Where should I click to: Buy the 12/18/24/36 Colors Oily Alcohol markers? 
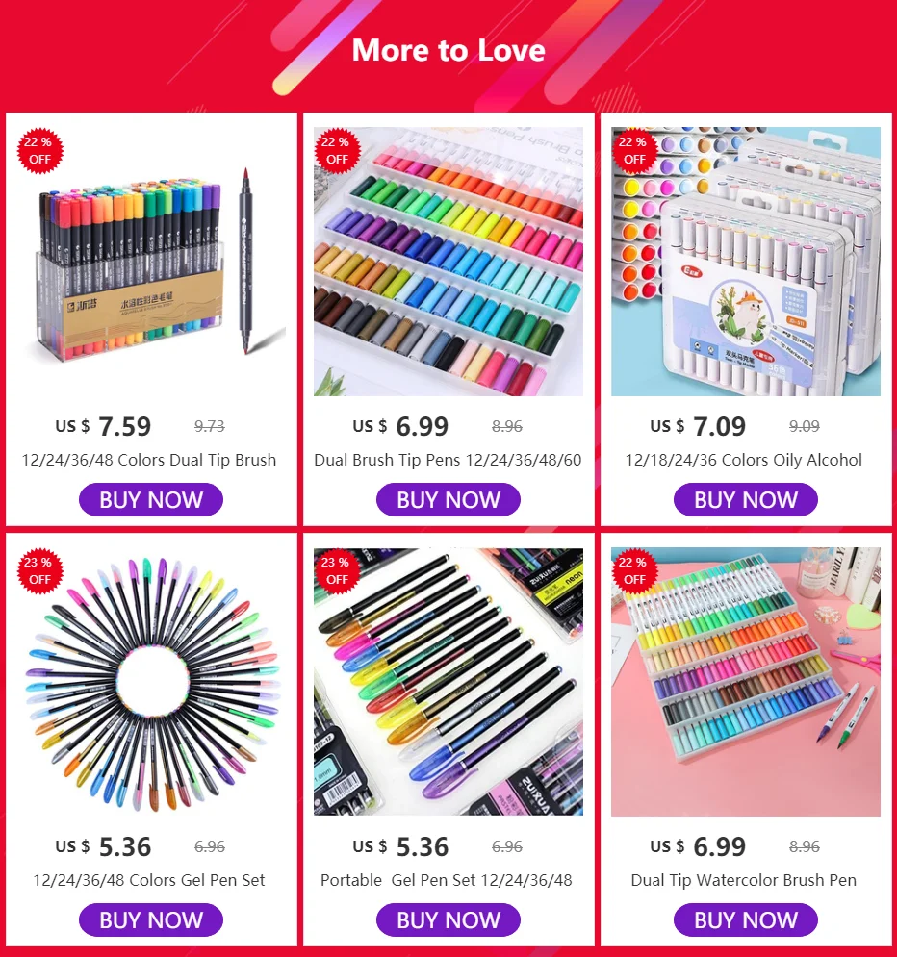coord(746,500)
